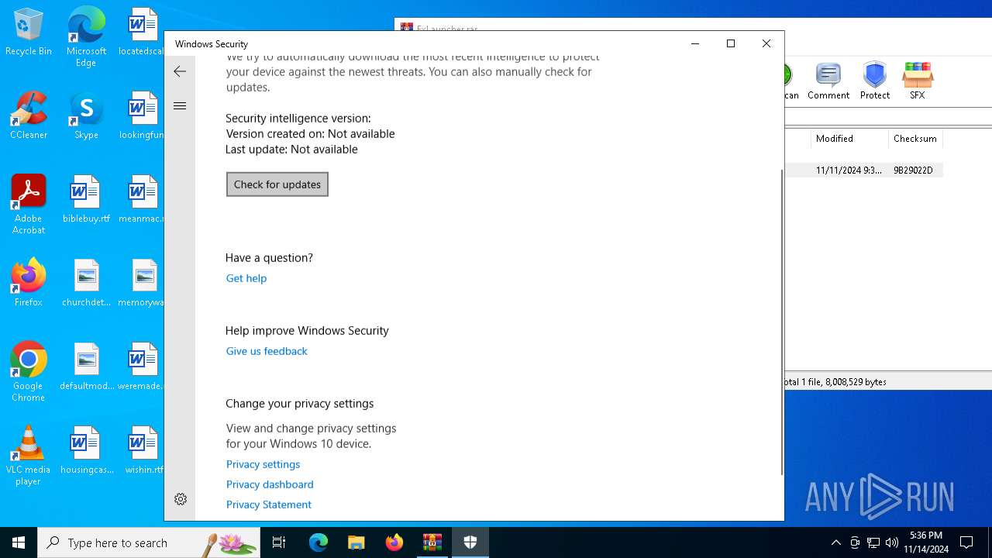This screenshot has height=558, width=992.
Task: Select the file row with checksum 9B29022D
Action: point(864,170)
